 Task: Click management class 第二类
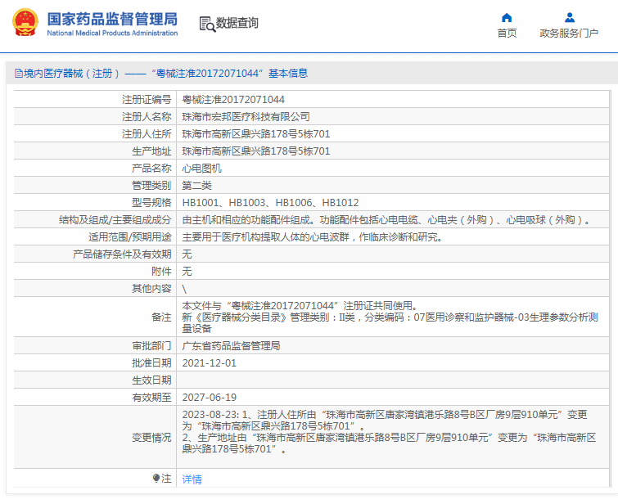pos(197,186)
